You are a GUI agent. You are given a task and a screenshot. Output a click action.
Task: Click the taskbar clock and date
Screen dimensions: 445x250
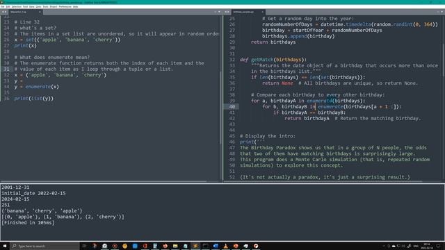pyautogui.click(x=427, y=246)
